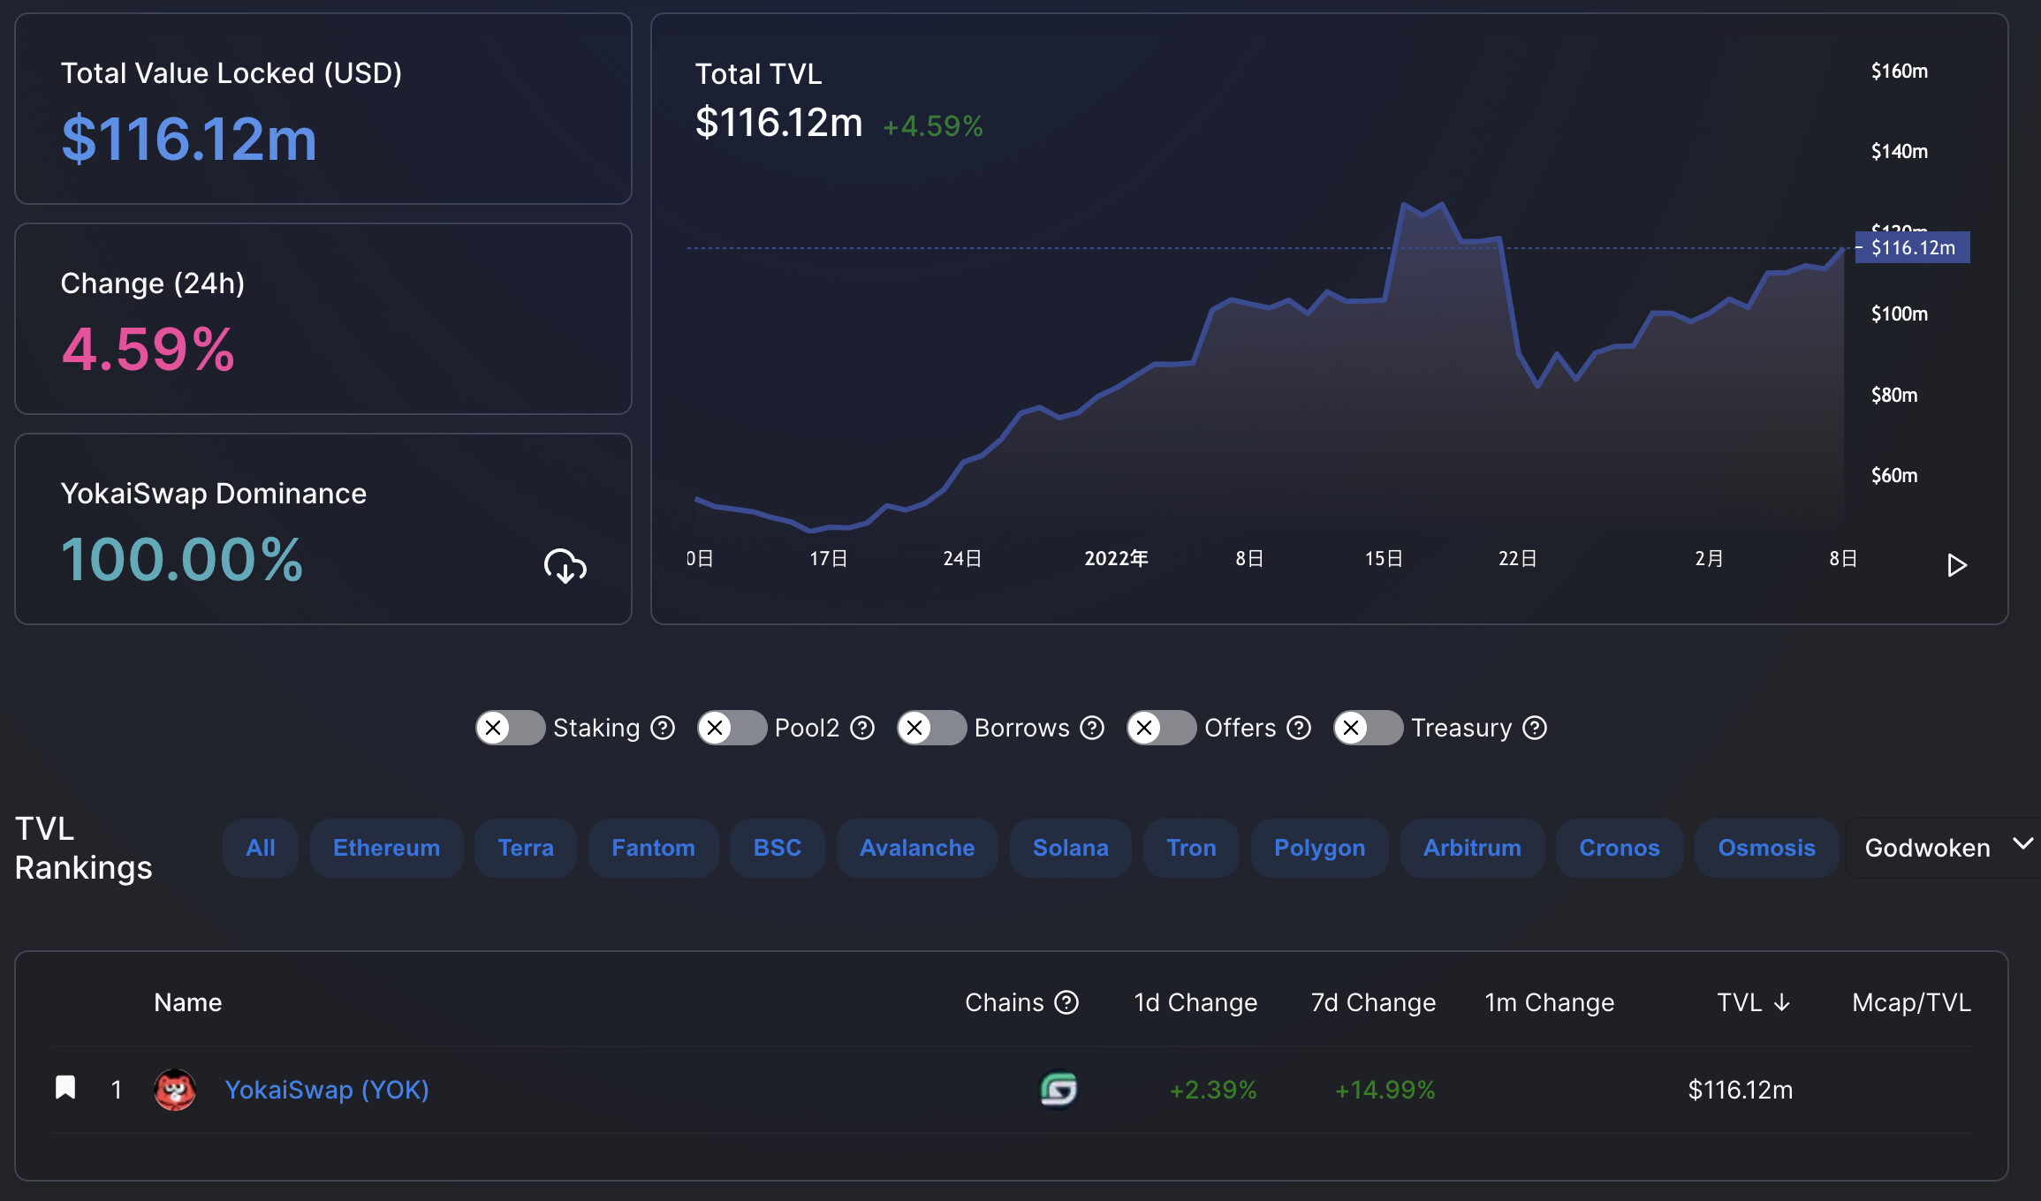This screenshot has height=1201, width=2041.
Task: Download the data via the cloud download icon
Action: 565,565
